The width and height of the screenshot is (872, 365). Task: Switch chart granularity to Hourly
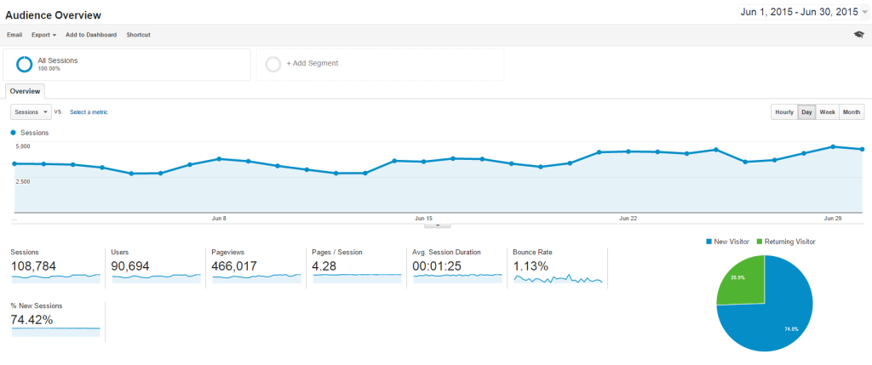(x=784, y=112)
